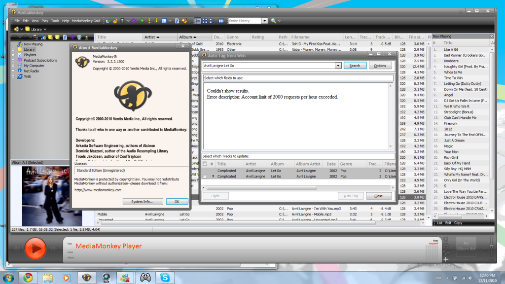Screen dimensions: 505x284
Task: Expand the Podcast Subscriptions tree node
Action: [x=13, y=60]
